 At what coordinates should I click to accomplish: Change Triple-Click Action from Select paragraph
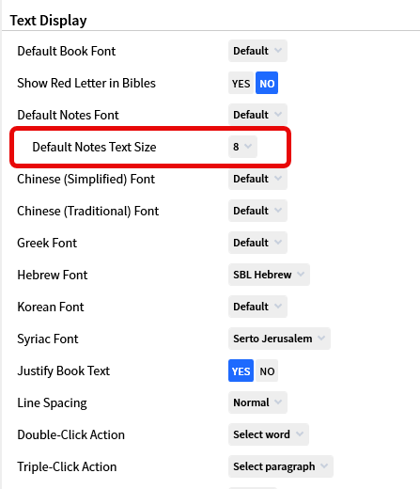coord(281,466)
